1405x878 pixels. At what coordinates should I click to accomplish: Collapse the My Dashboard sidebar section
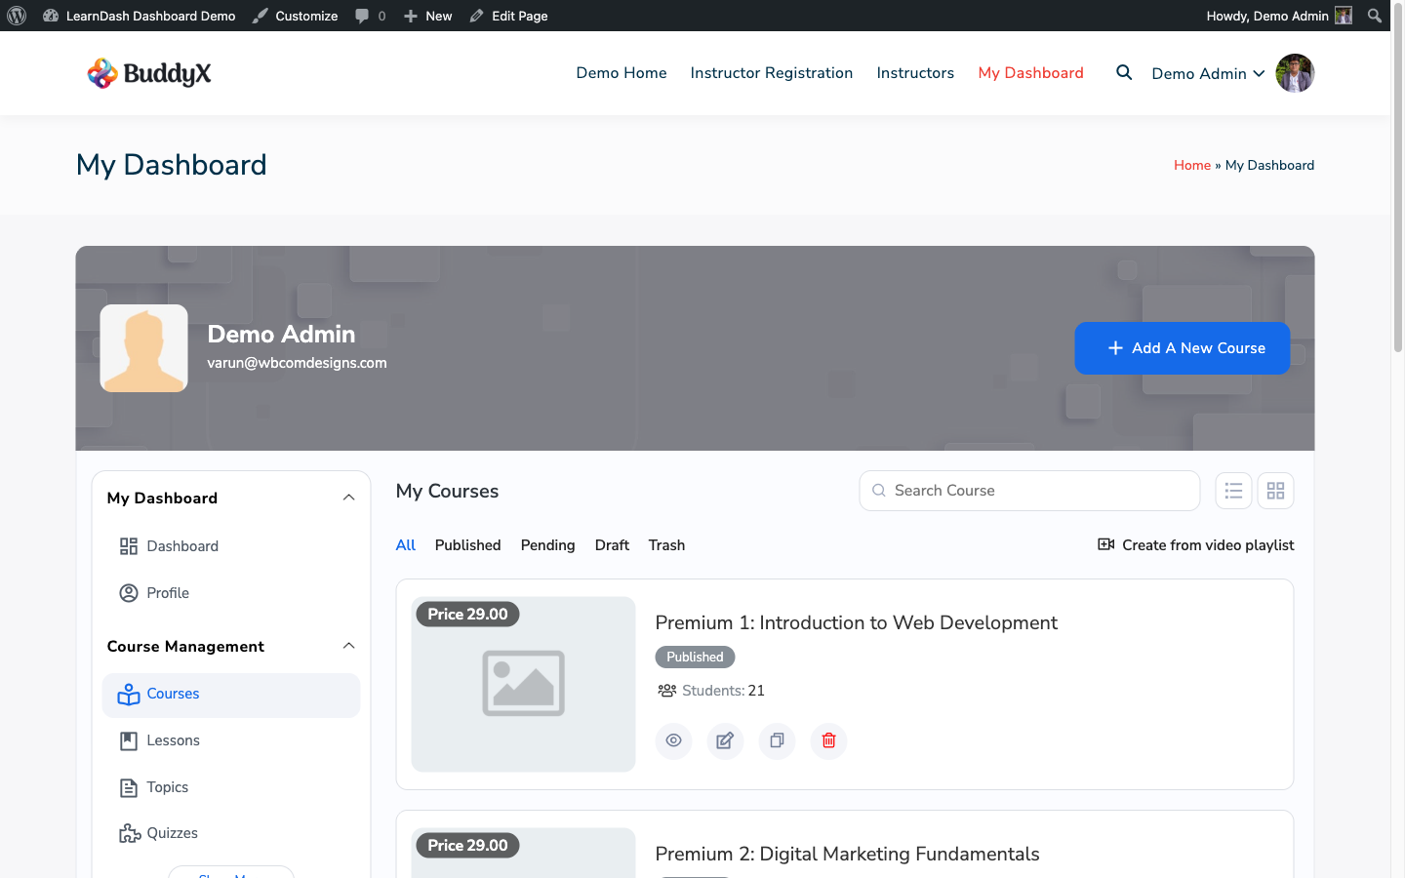click(x=348, y=497)
